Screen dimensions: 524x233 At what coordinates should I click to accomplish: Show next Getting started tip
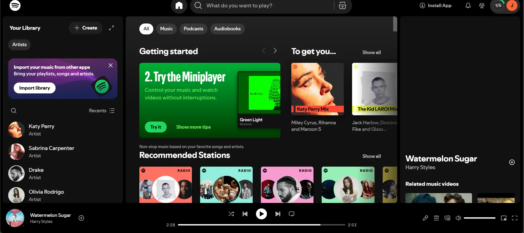[x=275, y=51]
